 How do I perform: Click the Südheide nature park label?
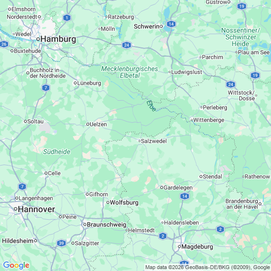pyautogui.click(x=57, y=152)
